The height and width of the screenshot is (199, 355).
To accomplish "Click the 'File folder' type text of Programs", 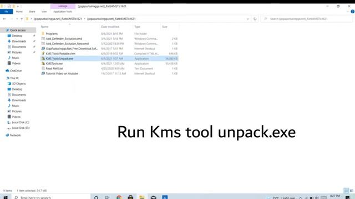I will pos(140,34).
